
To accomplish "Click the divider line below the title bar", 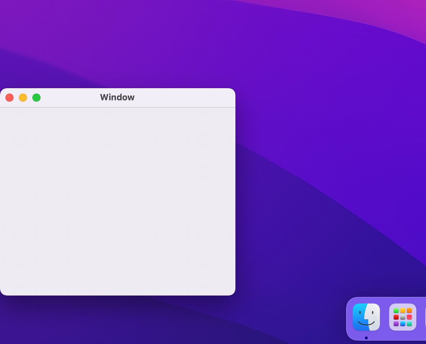I will (x=117, y=107).
